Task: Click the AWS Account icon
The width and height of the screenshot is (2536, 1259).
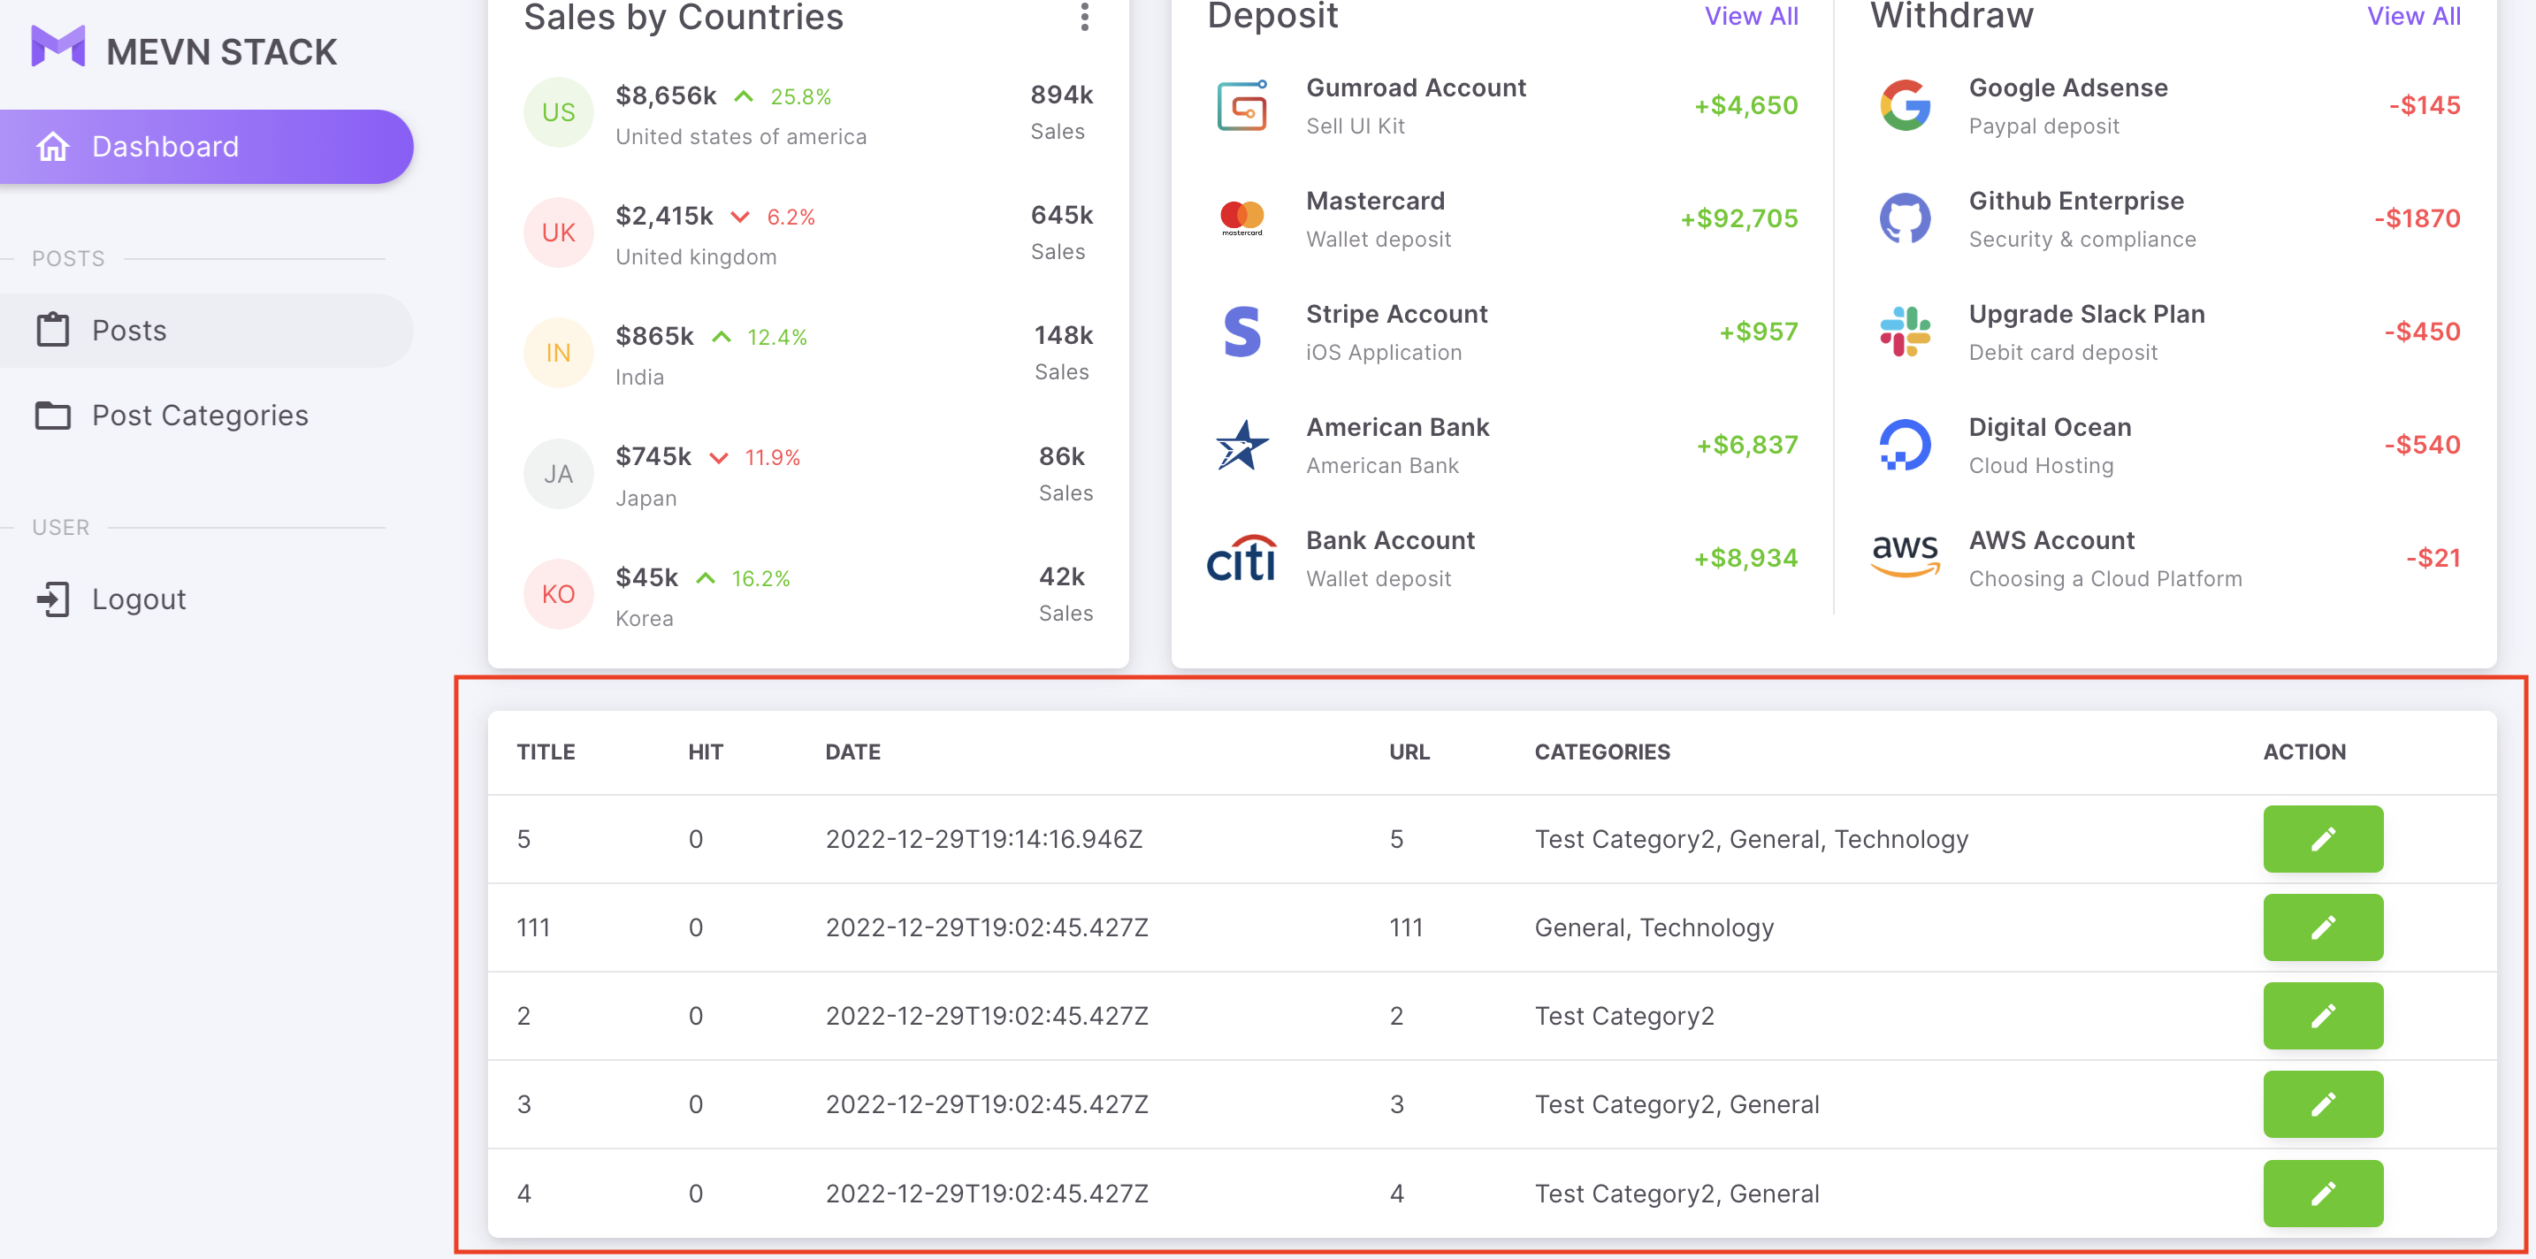Action: point(1904,557)
